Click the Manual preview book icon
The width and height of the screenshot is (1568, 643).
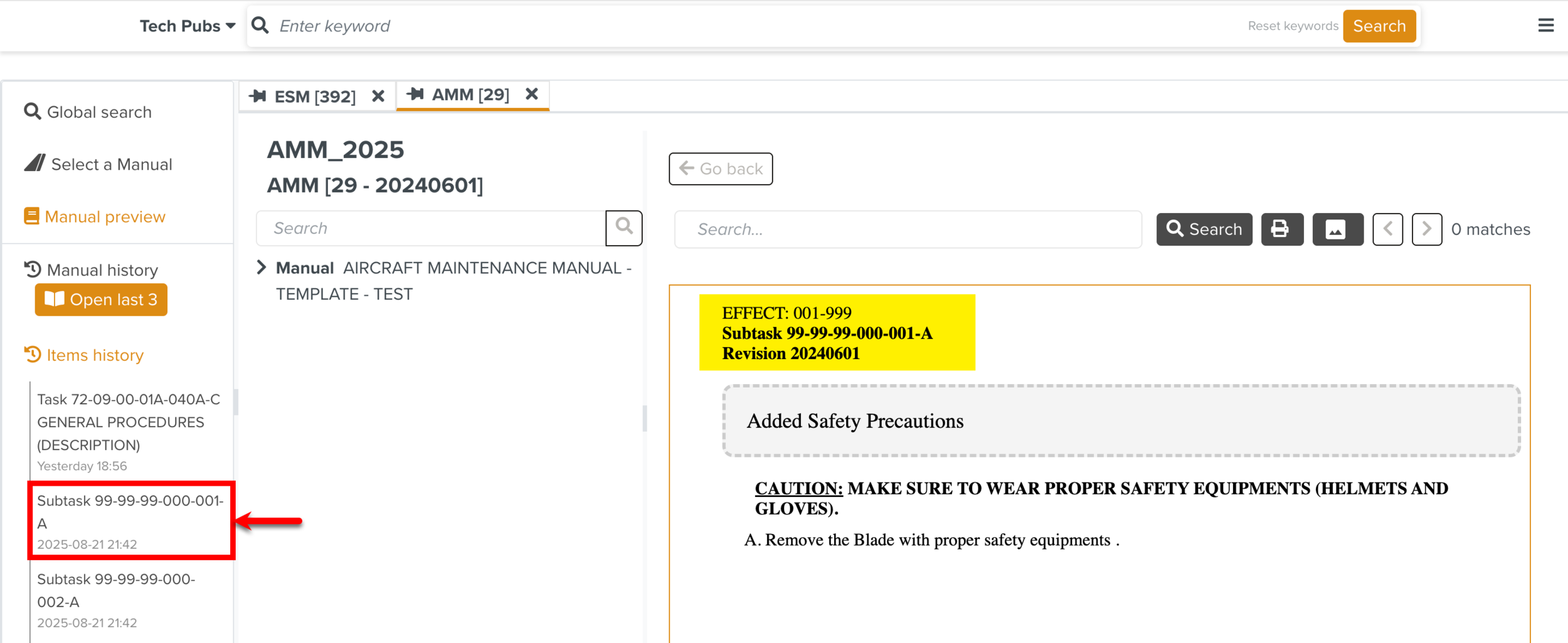[31, 216]
